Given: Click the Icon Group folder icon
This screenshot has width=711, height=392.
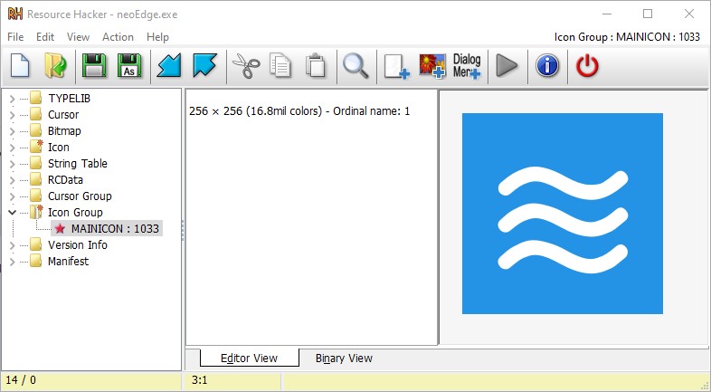Looking at the screenshot, I should pyautogui.click(x=36, y=212).
